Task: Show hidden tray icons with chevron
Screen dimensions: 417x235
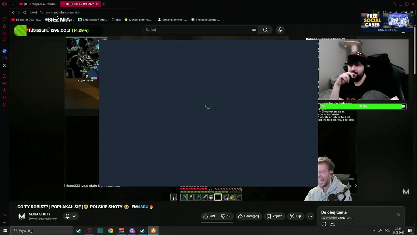Action: click(374, 231)
